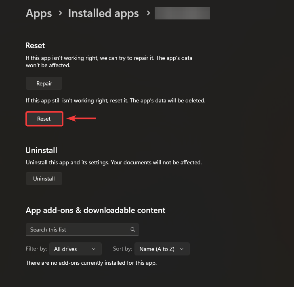Select the blurred app name in breadcrumb
Screen dimensions: 294x287
[x=183, y=13]
